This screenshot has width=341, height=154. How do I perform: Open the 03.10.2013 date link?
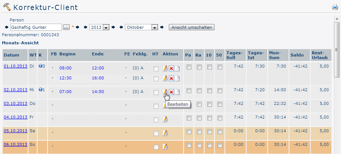click(x=15, y=103)
